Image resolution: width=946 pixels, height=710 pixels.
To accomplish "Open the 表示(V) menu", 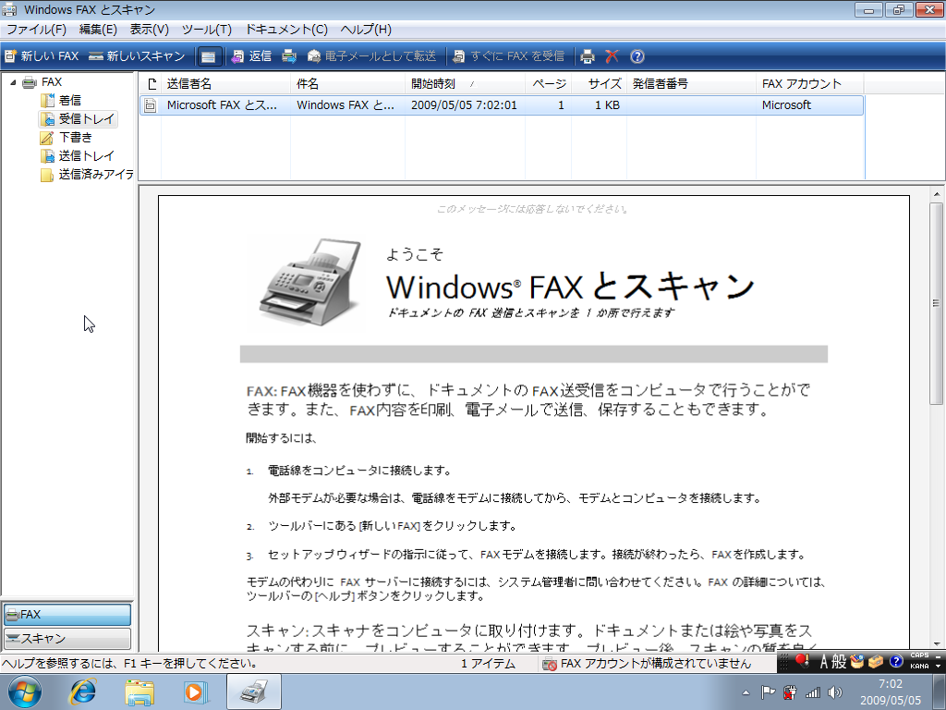I will point(149,29).
